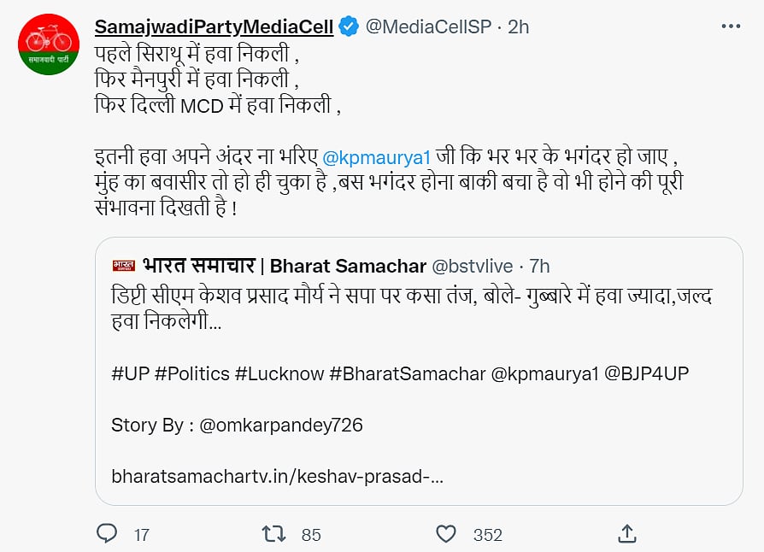764x552 pixels.
Task: Click the retweet count 85
Action: (x=311, y=535)
